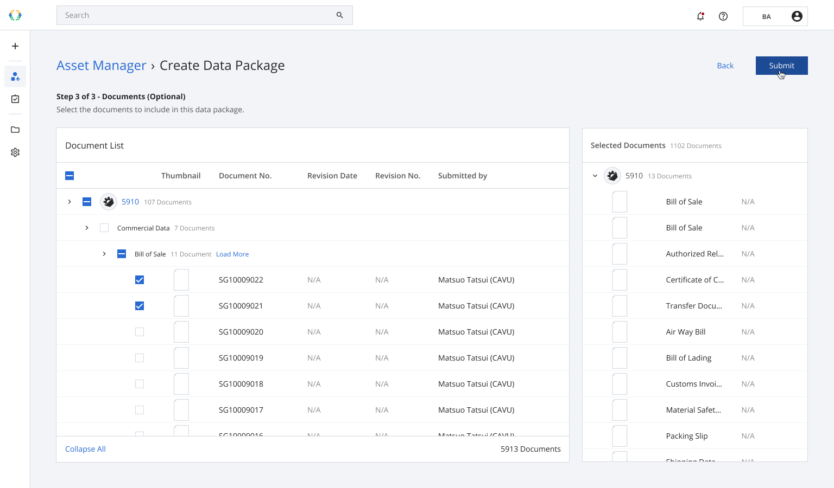Check document SG10009020
The width and height of the screenshot is (834, 488).
(140, 332)
